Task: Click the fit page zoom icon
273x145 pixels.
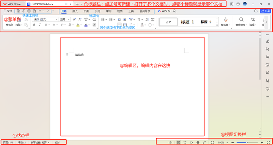Action: pos(212,142)
